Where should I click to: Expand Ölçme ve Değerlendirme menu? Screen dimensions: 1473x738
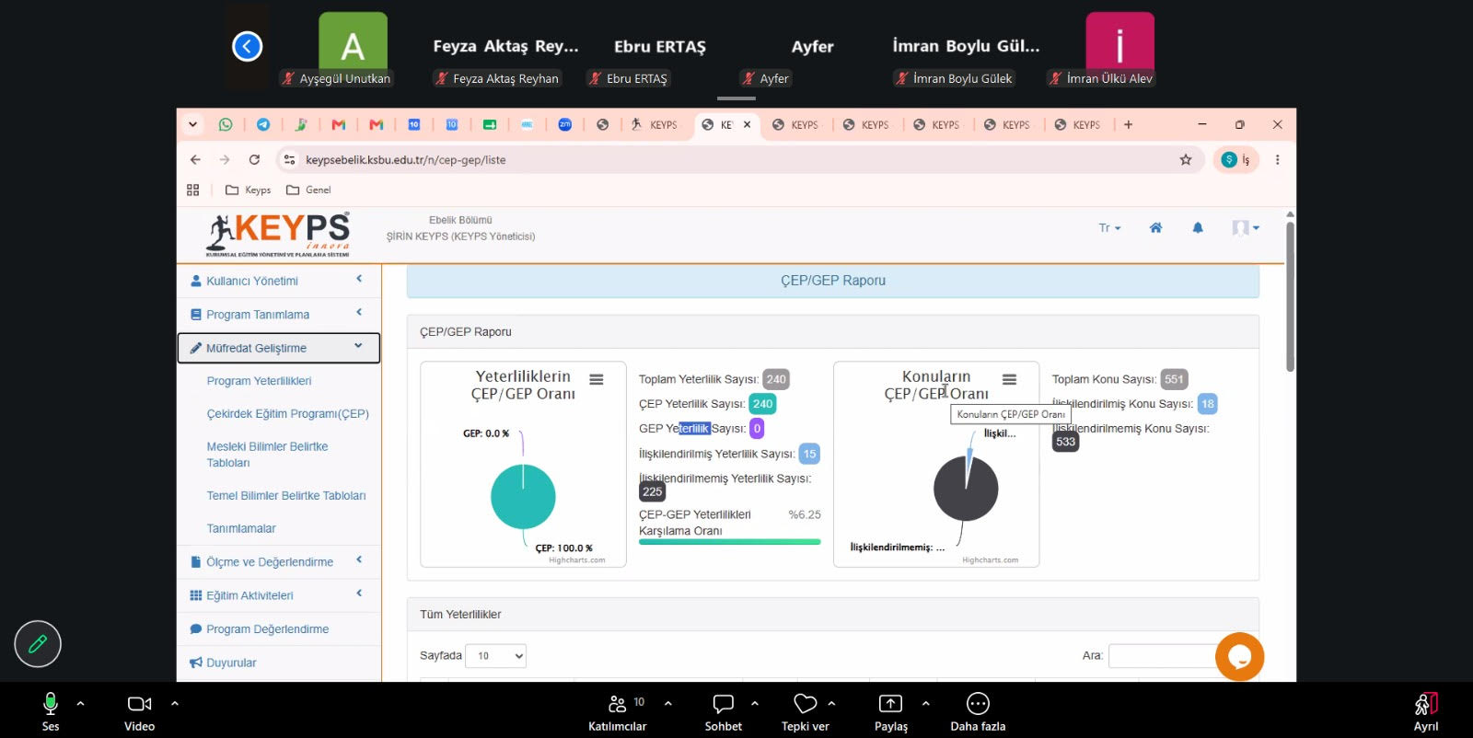278,561
